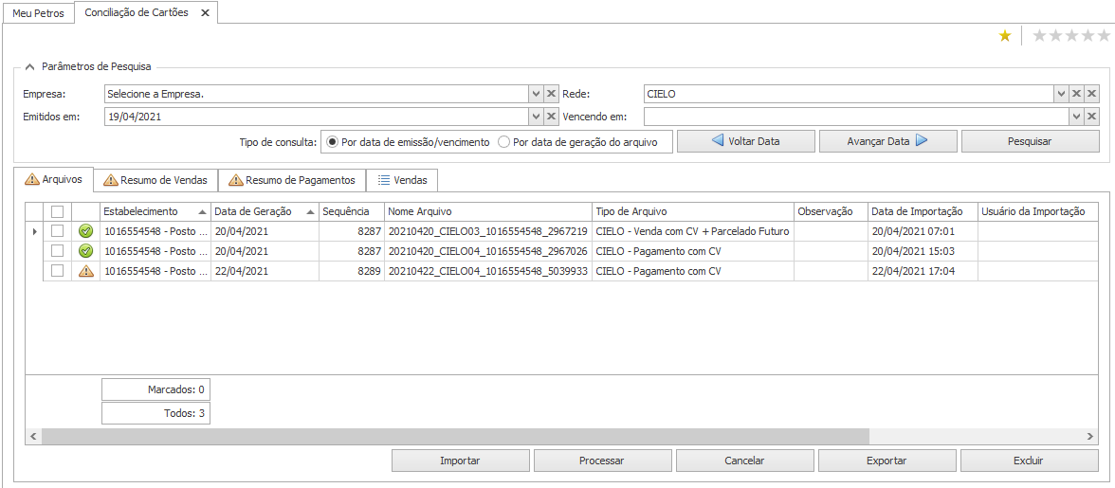Clear the Vencendo em field with X icon
1115x488 pixels.
click(x=1091, y=116)
